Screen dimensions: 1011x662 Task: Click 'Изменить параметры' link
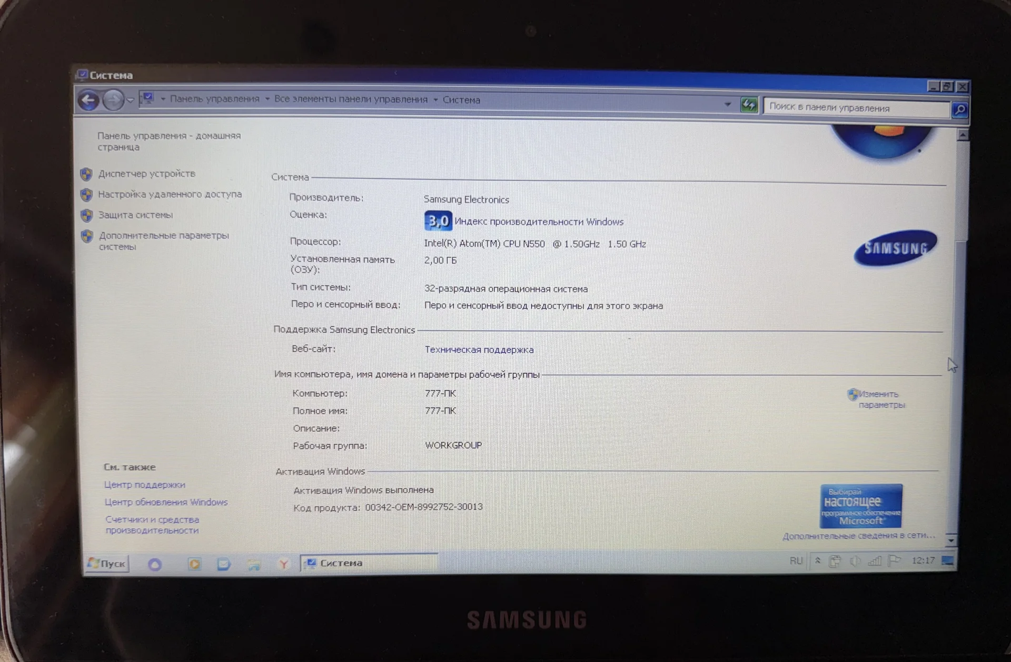881,399
